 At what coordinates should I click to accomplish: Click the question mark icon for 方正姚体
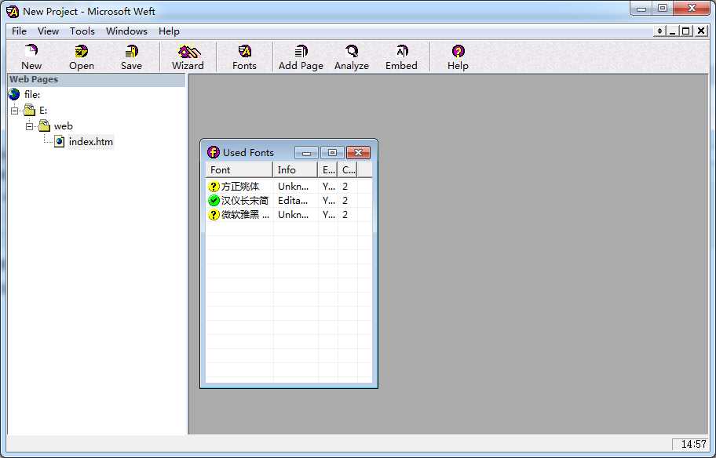coord(214,186)
